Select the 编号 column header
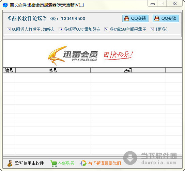185x171 pixels. click(x=9, y=70)
